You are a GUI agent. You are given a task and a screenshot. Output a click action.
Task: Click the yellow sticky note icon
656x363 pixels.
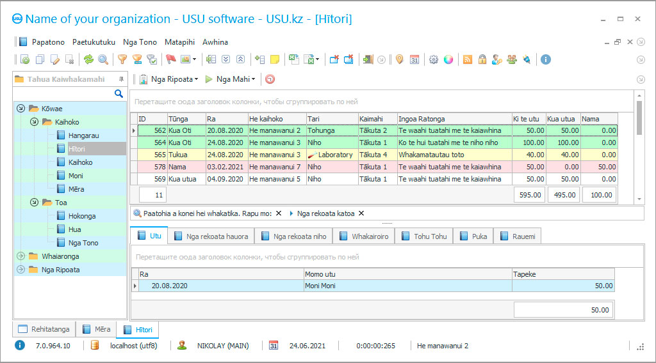275,59
